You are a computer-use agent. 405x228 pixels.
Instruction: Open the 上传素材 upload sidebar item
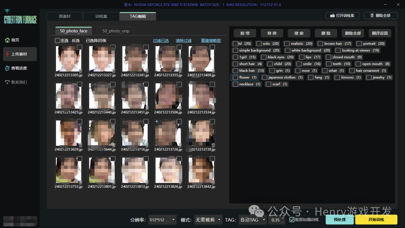[20, 54]
